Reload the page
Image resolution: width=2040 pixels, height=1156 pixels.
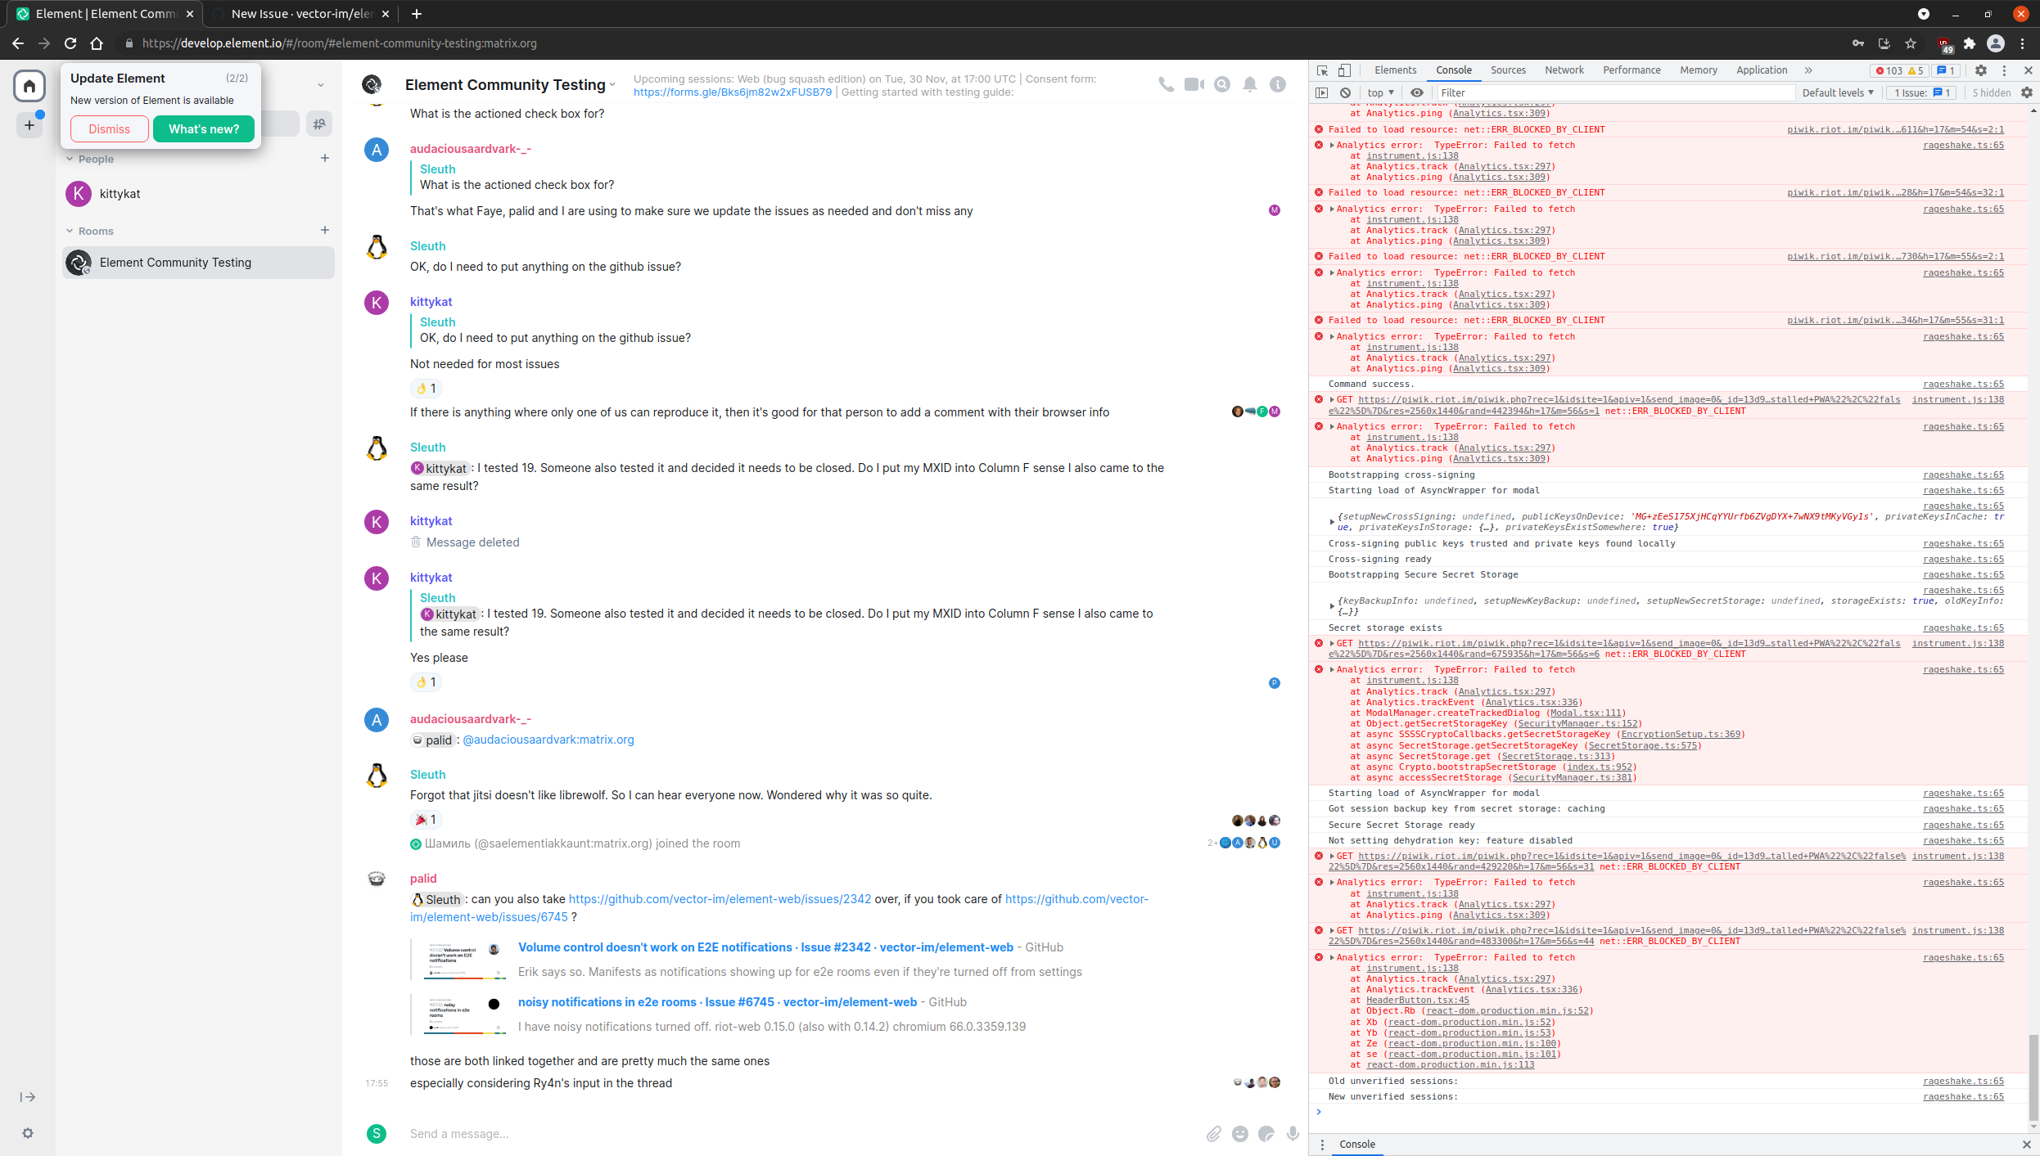coord(70,43)
